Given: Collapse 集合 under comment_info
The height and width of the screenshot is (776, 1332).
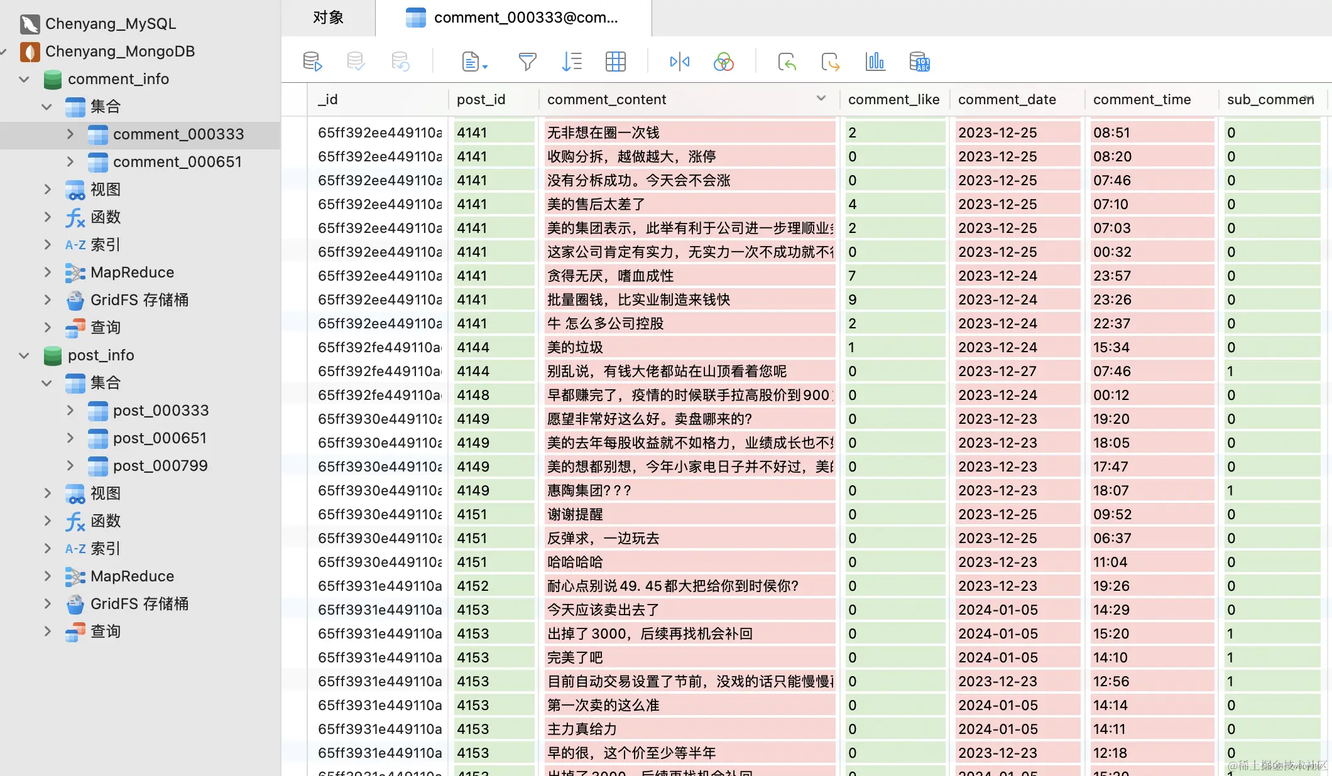Looking at the screenshot, I should [x=46, y=107].
